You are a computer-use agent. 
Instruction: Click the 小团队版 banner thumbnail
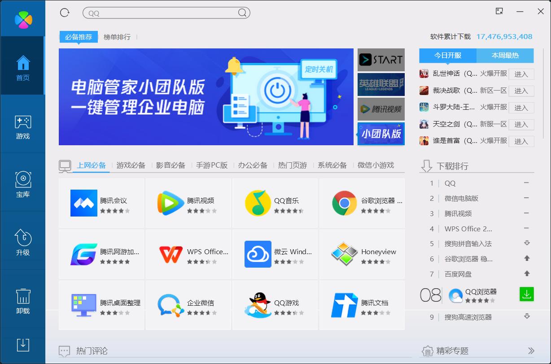coord(380,133)
